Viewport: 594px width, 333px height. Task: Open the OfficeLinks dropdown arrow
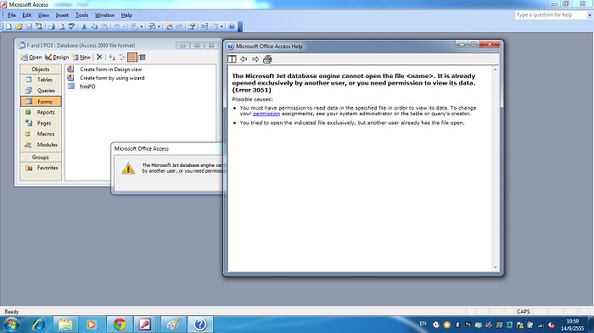coord(142,26)
